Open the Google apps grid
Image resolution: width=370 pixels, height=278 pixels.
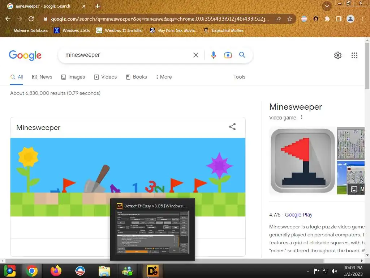click(354, 55)
